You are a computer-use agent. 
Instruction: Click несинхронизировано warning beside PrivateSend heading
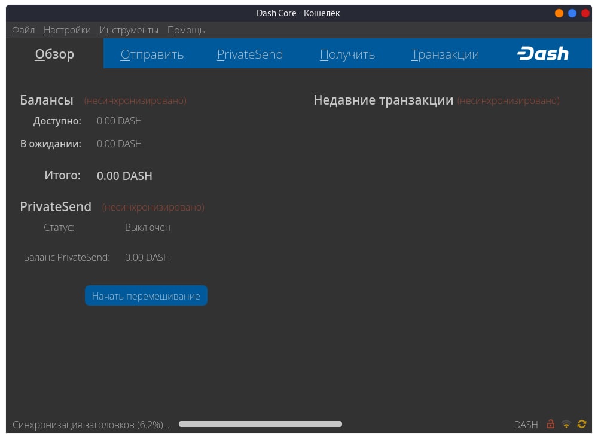(x=153, y=207)
